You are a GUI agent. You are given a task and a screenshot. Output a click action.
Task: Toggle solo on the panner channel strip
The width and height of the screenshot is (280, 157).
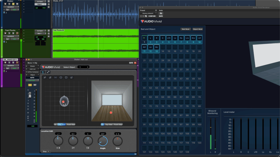pos(30,85)
